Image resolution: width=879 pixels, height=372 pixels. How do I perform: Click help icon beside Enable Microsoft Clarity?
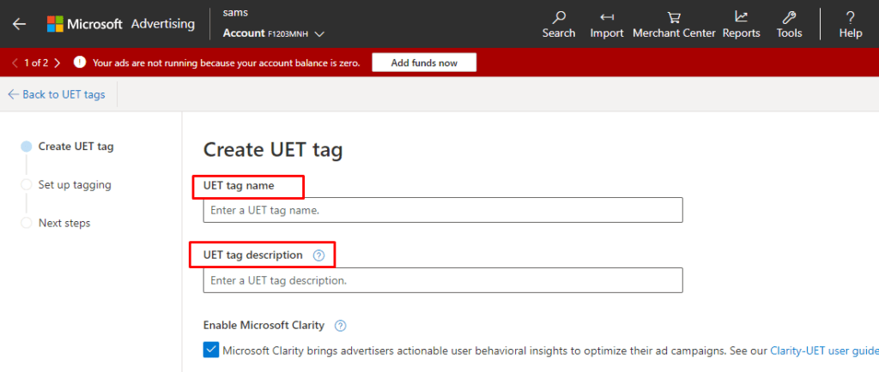340,326
